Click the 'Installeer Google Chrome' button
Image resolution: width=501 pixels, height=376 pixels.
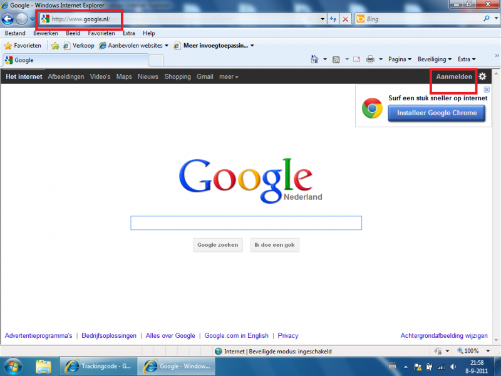pyautogui.click(x=436, y=113)
